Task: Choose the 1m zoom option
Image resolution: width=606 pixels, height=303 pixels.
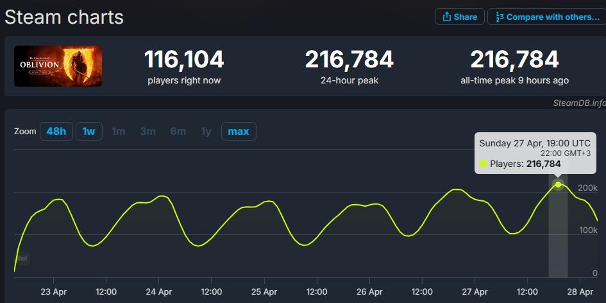Action: 119,132
